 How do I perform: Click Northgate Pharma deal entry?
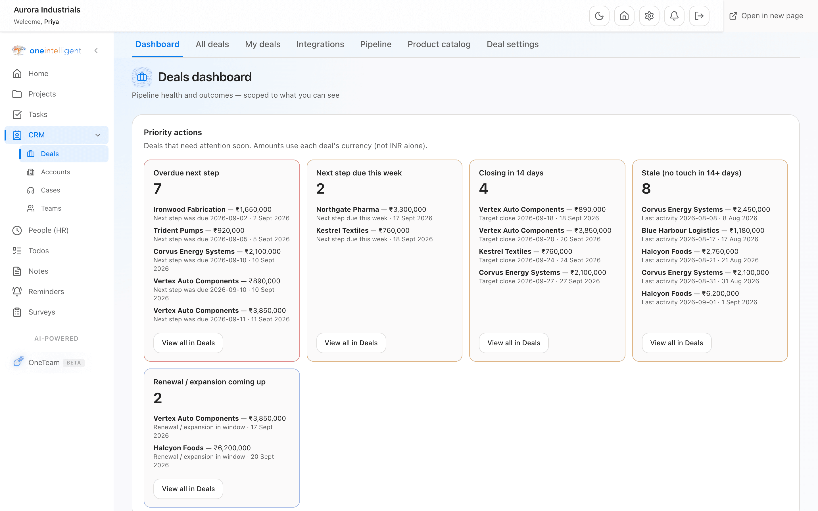tap(374, 213)
